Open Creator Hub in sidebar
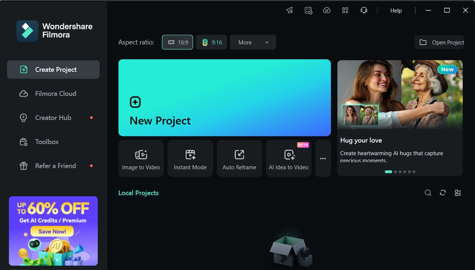The image size is (475, 270). pyautogui.click(x=53, y=118)
